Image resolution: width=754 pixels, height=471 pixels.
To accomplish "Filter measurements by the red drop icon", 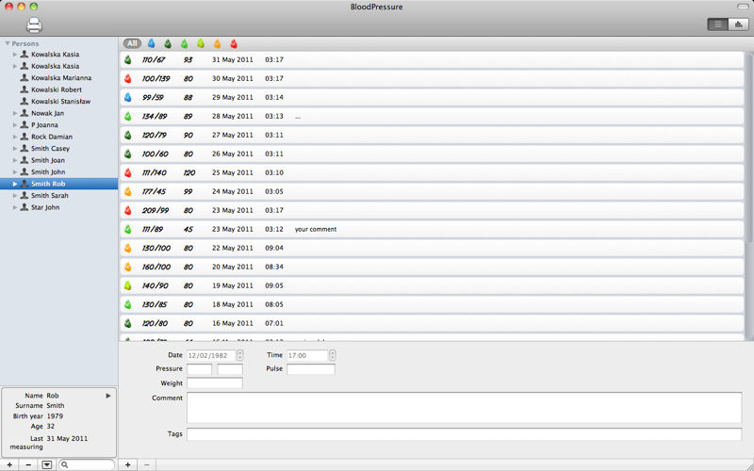I will click(x=234, y=43).
